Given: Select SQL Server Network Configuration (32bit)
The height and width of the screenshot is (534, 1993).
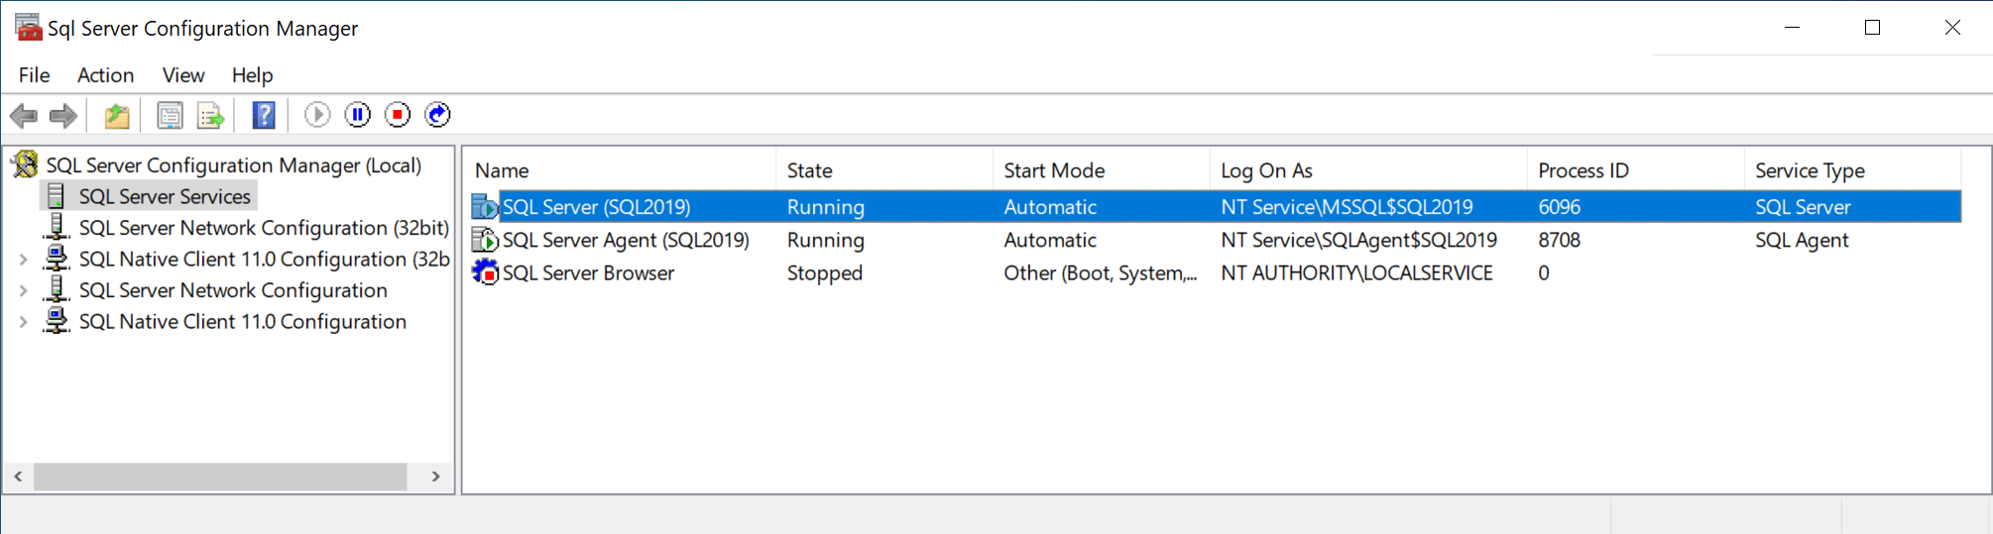Looking at the screenshot, I should click(x=264, y=228).
